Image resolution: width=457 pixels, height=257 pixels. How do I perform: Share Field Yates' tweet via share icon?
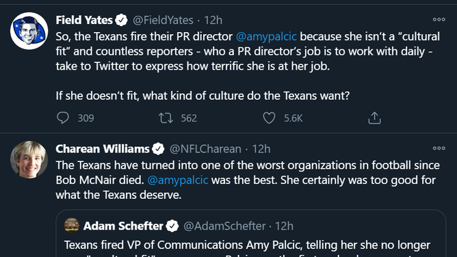point(374,118)
